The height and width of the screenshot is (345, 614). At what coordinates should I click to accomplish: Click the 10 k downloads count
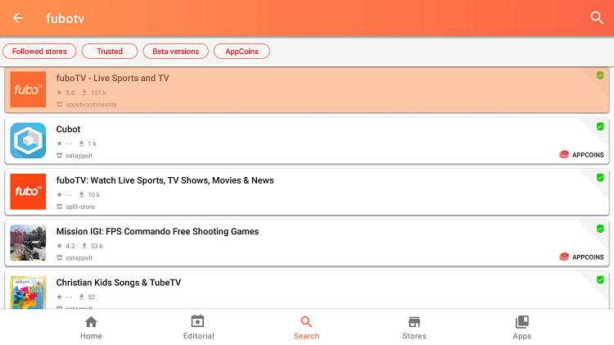pos(94,195)
